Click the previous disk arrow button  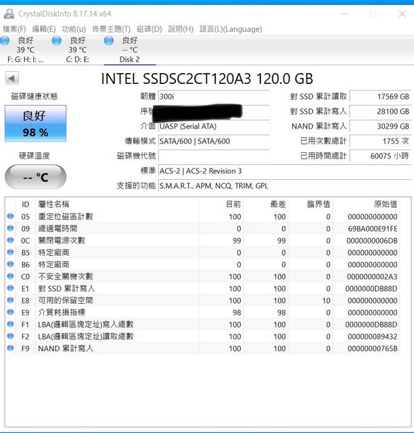click(x=12, y=78)
